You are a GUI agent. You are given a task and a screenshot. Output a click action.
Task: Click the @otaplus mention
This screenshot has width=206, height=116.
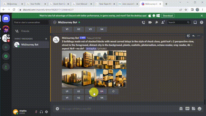[x=91, y=49]
